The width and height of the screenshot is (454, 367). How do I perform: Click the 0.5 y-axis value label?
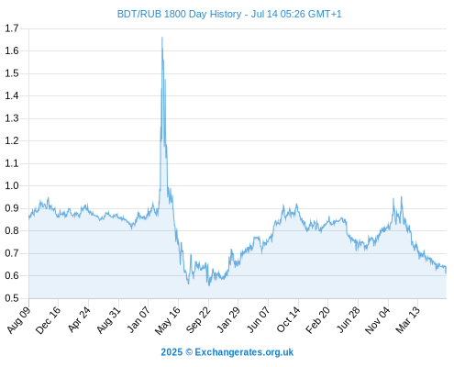click(12, 298)
